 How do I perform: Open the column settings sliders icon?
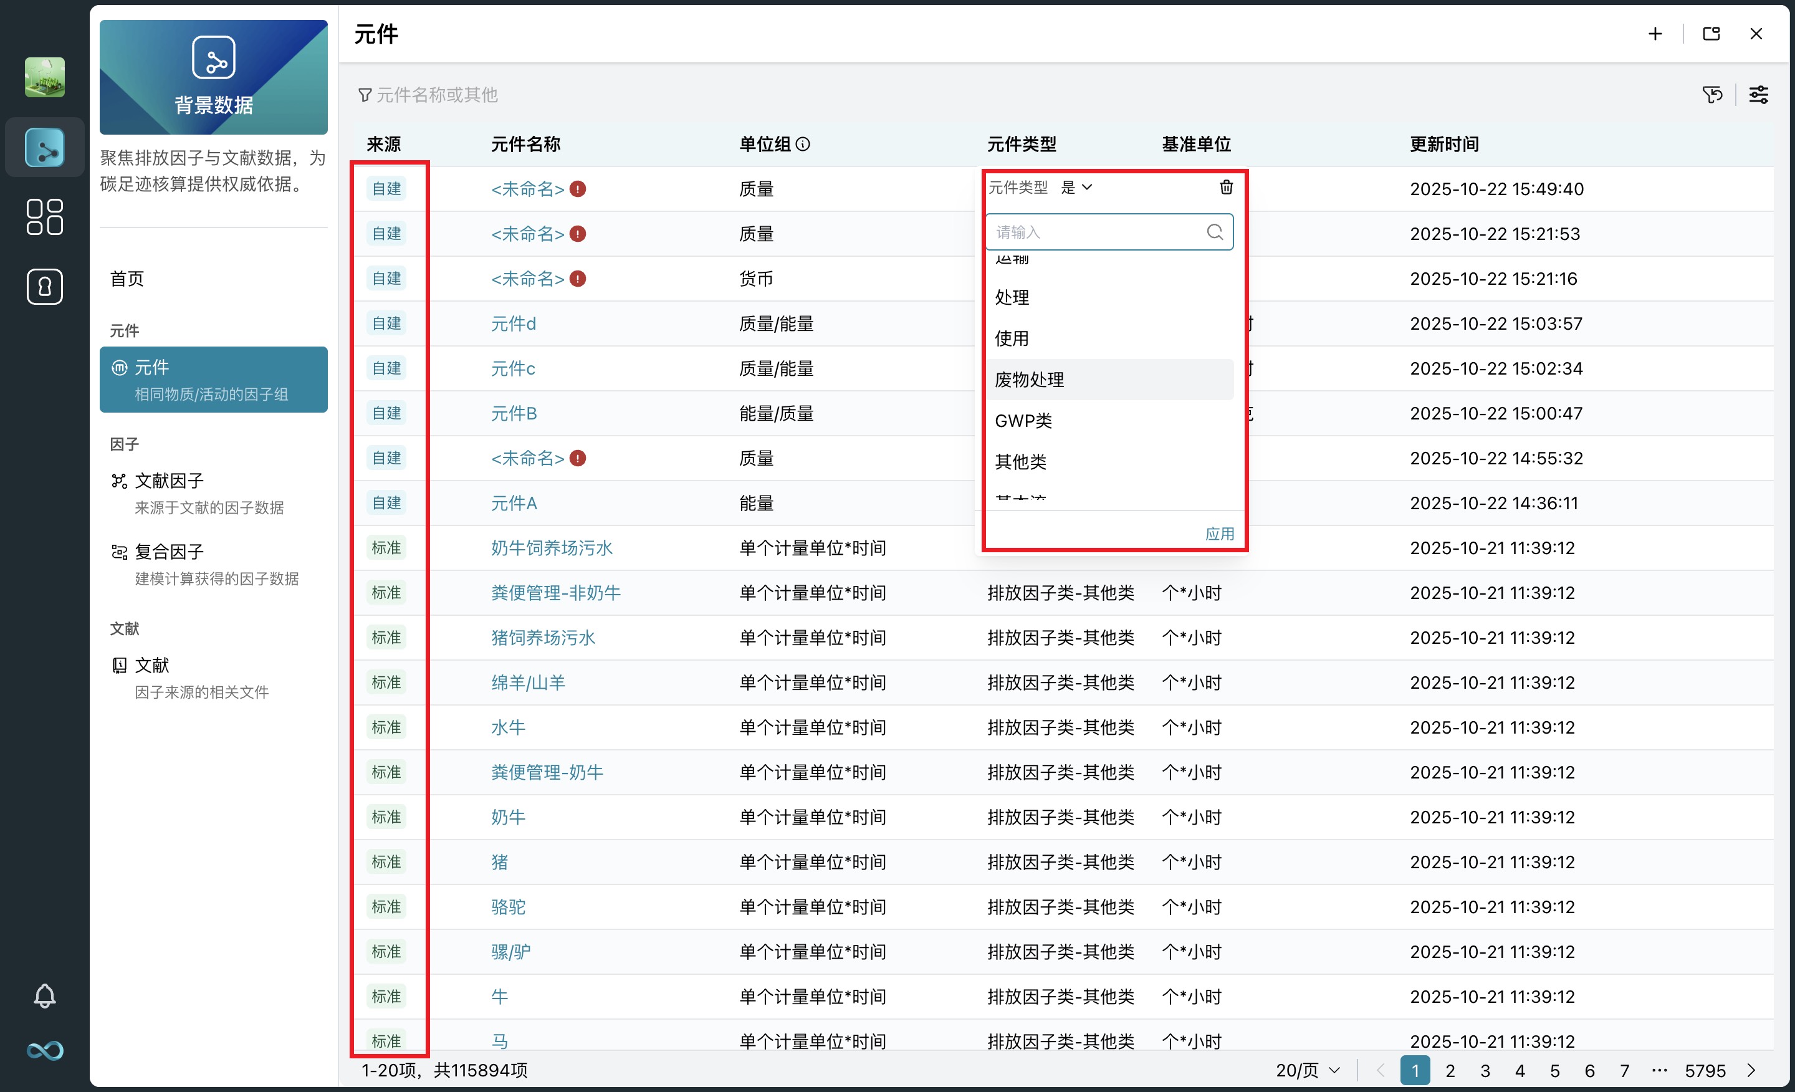click(1759, 95)
